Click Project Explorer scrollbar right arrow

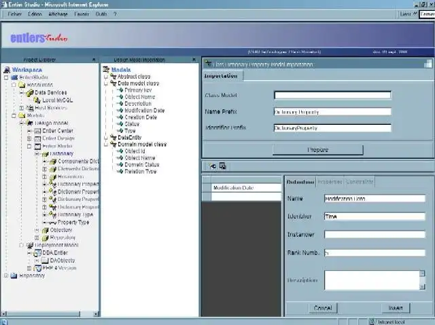point(96,314)
